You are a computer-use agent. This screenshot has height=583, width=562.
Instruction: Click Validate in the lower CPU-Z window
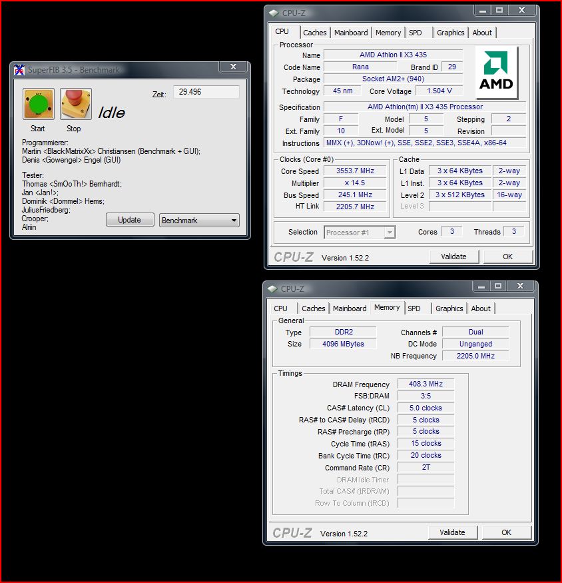[x=452, y=532]
